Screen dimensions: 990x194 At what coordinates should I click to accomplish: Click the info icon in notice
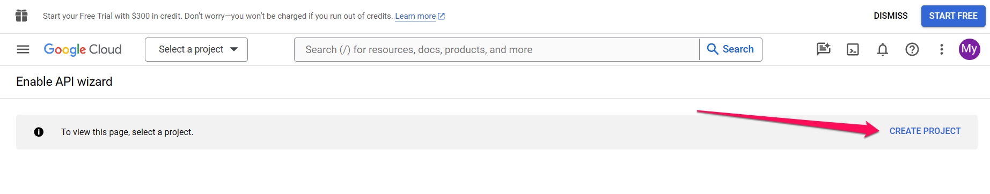pos(39,132)
